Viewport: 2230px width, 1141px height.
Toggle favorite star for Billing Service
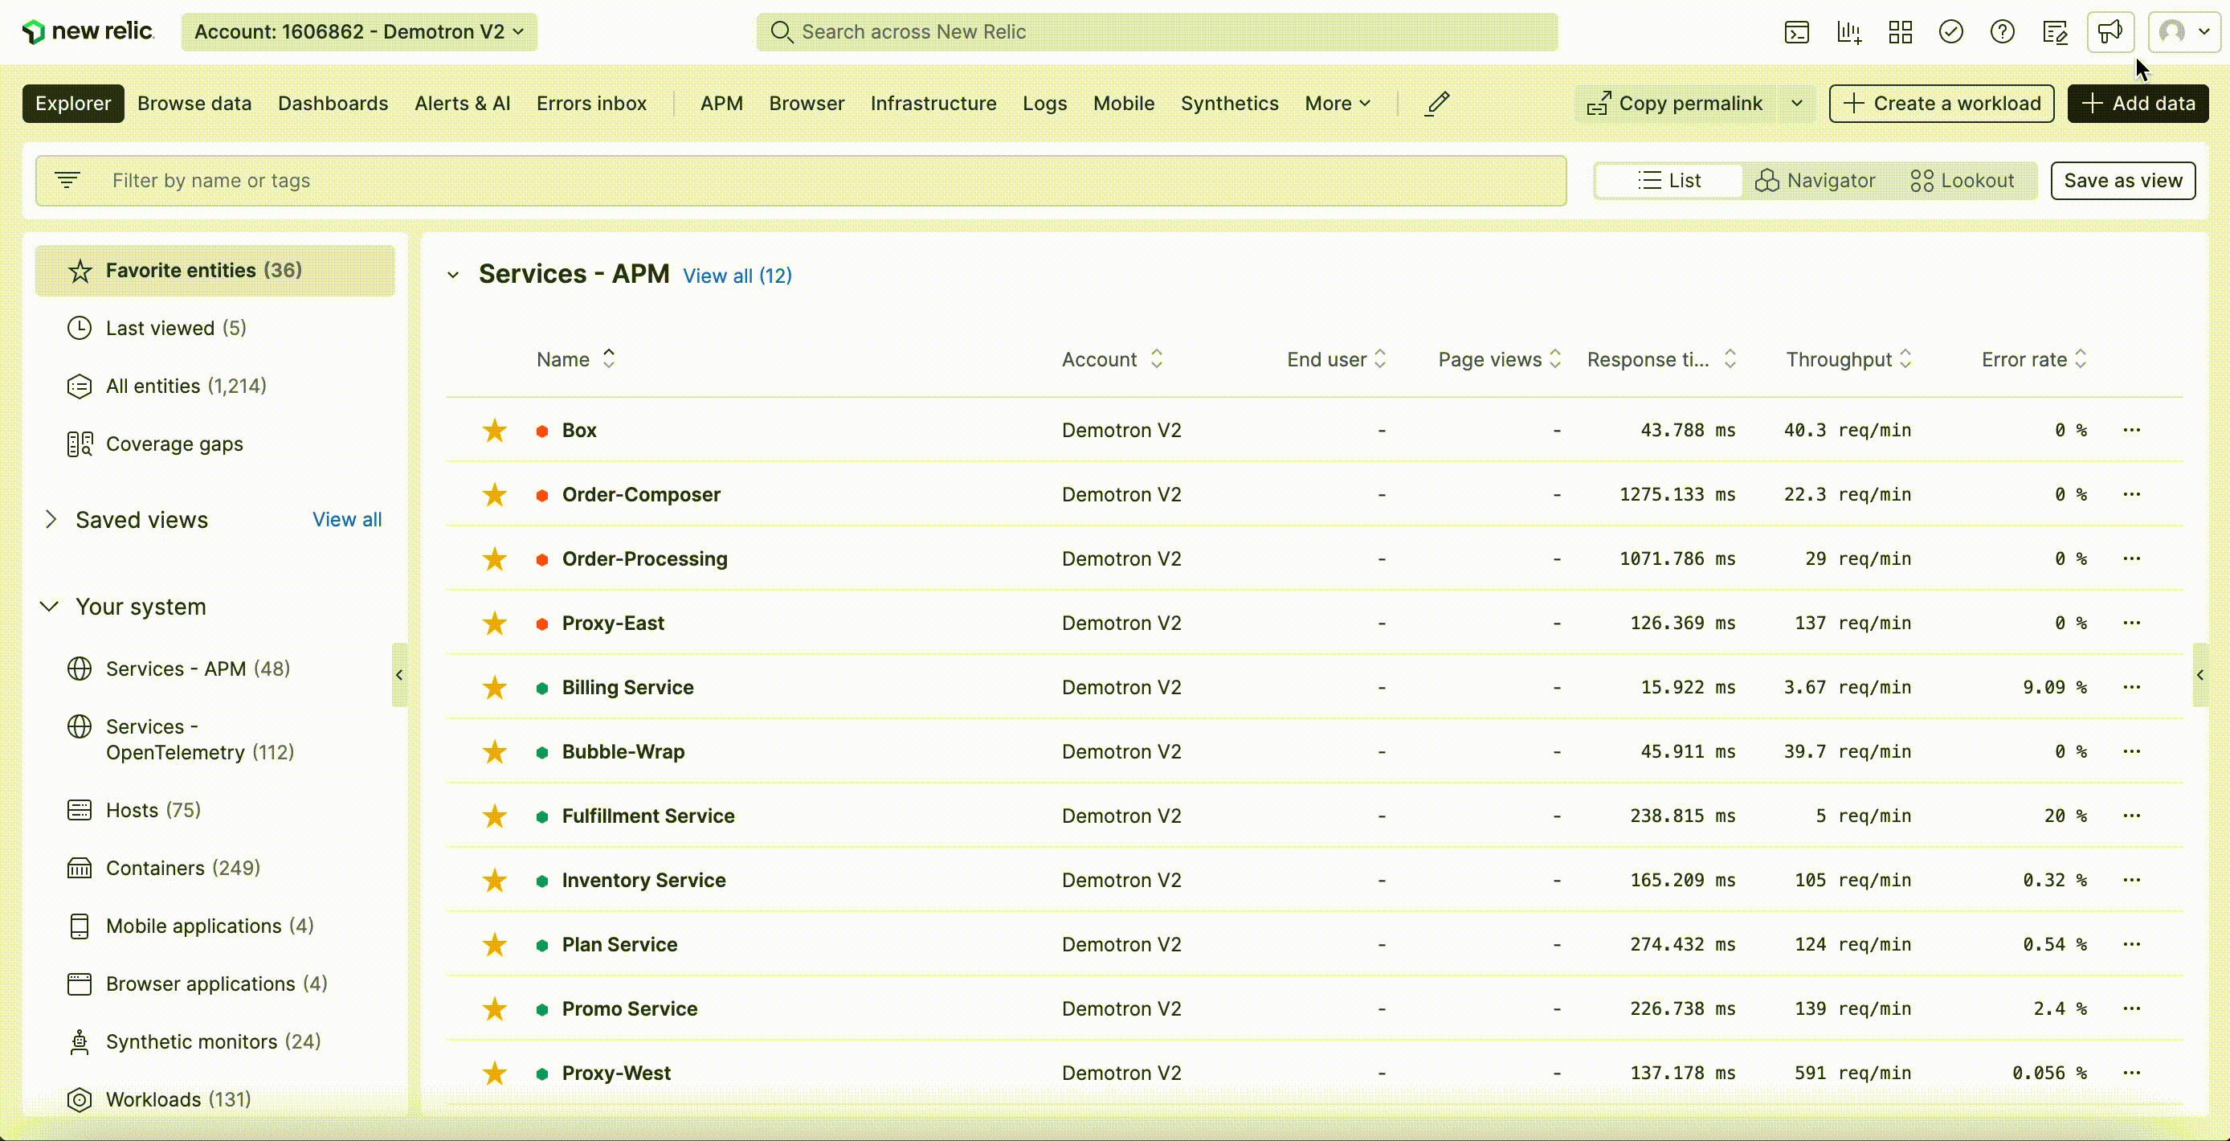[x=495, y=687]
